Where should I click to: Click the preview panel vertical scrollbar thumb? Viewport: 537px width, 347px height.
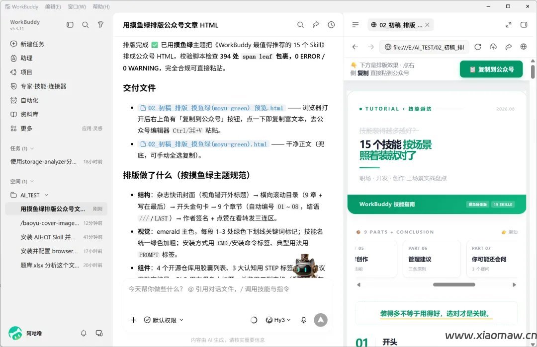pos(533,71)
